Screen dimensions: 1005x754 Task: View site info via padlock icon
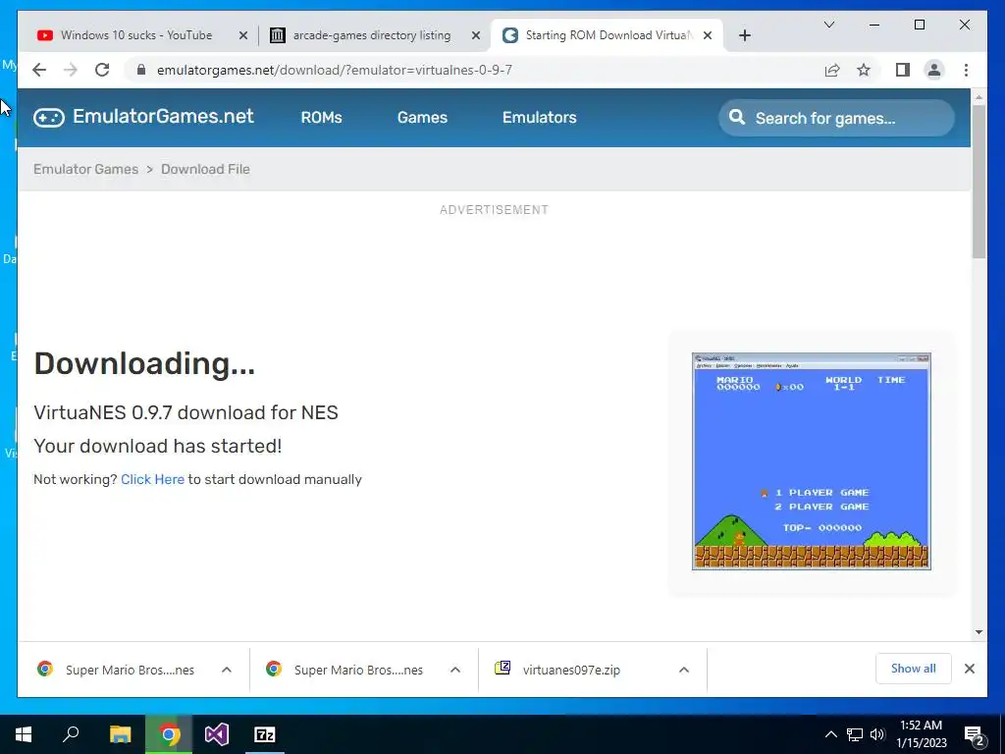[141, 70]
